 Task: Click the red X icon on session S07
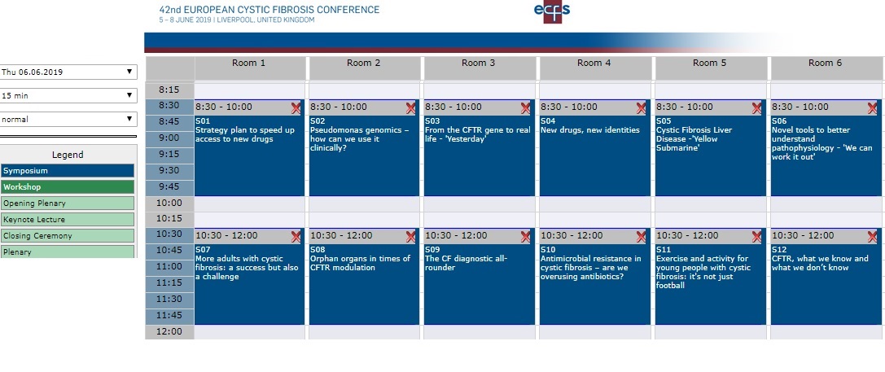tap(296, 237)
